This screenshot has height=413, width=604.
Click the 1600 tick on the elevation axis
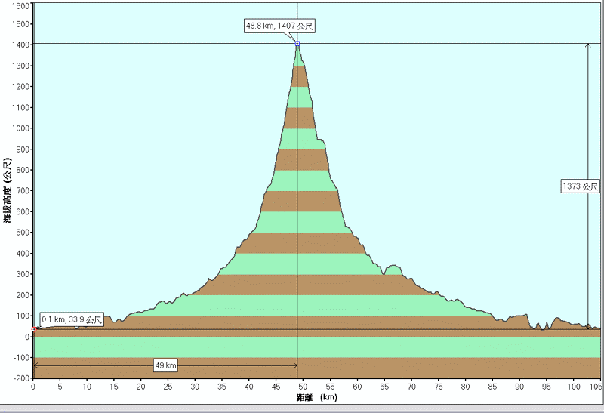tap(21, 5)
